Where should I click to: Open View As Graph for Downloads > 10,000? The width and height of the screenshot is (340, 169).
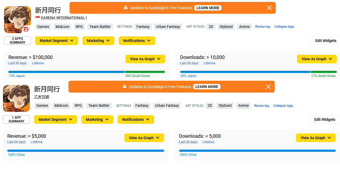317,59
